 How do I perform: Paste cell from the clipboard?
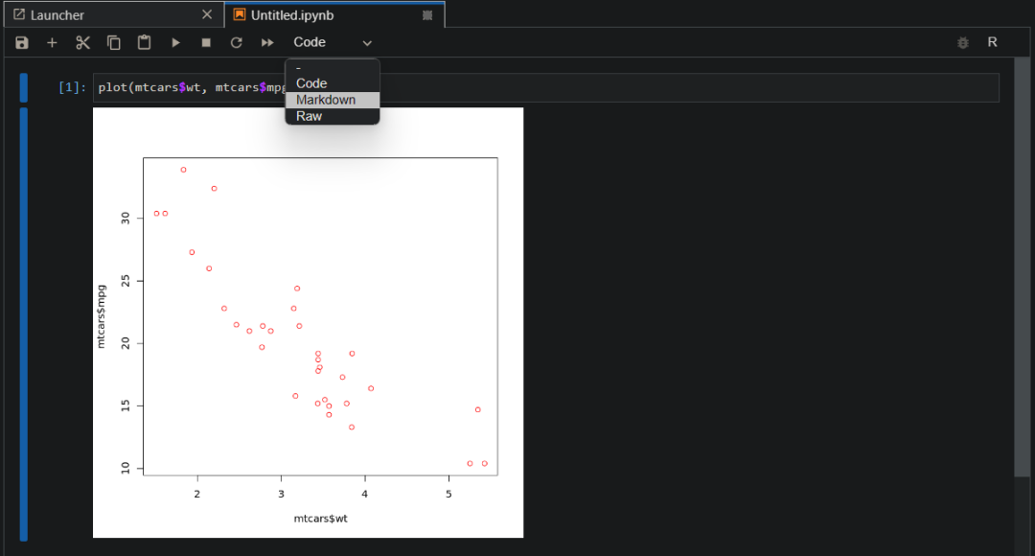click(x=144, y=43)
